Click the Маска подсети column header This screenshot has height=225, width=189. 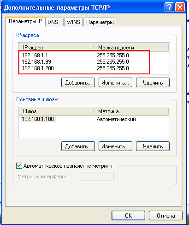click(131, 48)
